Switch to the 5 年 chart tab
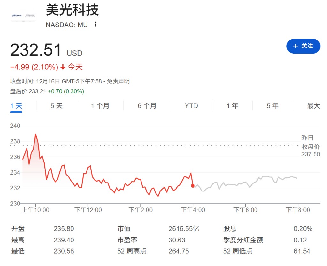Viewport: 327px width, 266px height. [x=272, y=106]
